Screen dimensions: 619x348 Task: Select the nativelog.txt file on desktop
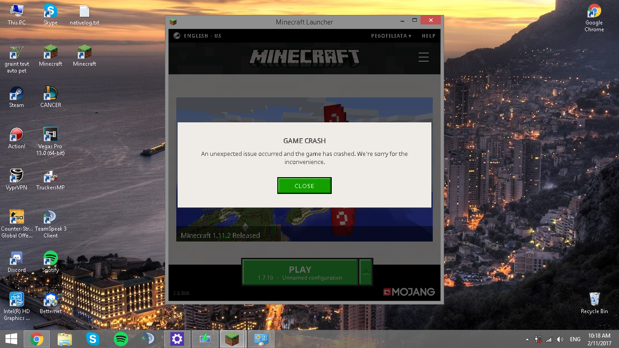click(84, 14)
